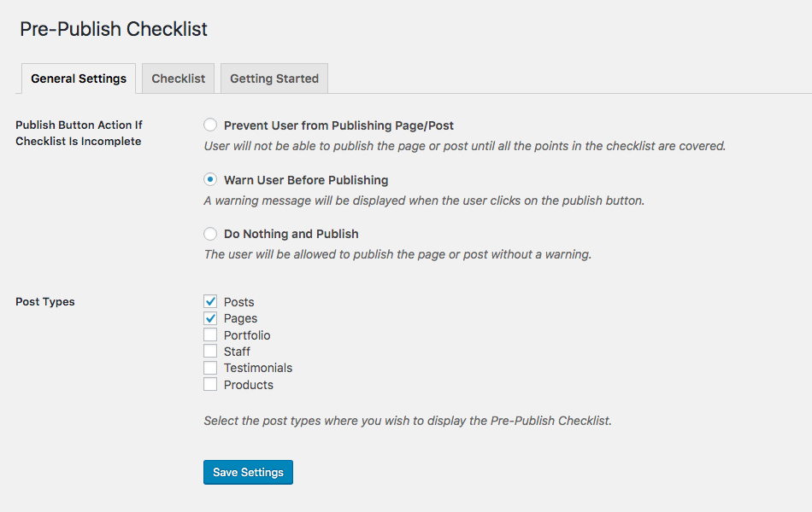Click the 'User will not be able to publish' description
The width and height of the screenshot is (812, 512).
[464, 147]
